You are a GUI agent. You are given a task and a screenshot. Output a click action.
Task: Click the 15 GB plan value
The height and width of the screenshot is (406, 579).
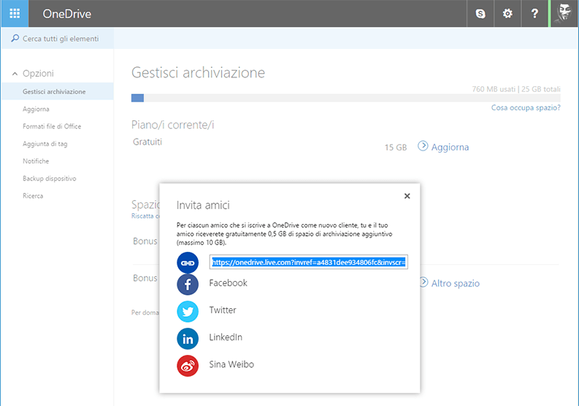pos(396,148)
